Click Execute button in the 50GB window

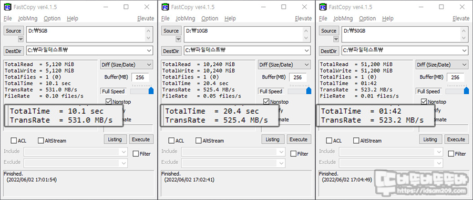pyautogui.click(x=456, y=139)
